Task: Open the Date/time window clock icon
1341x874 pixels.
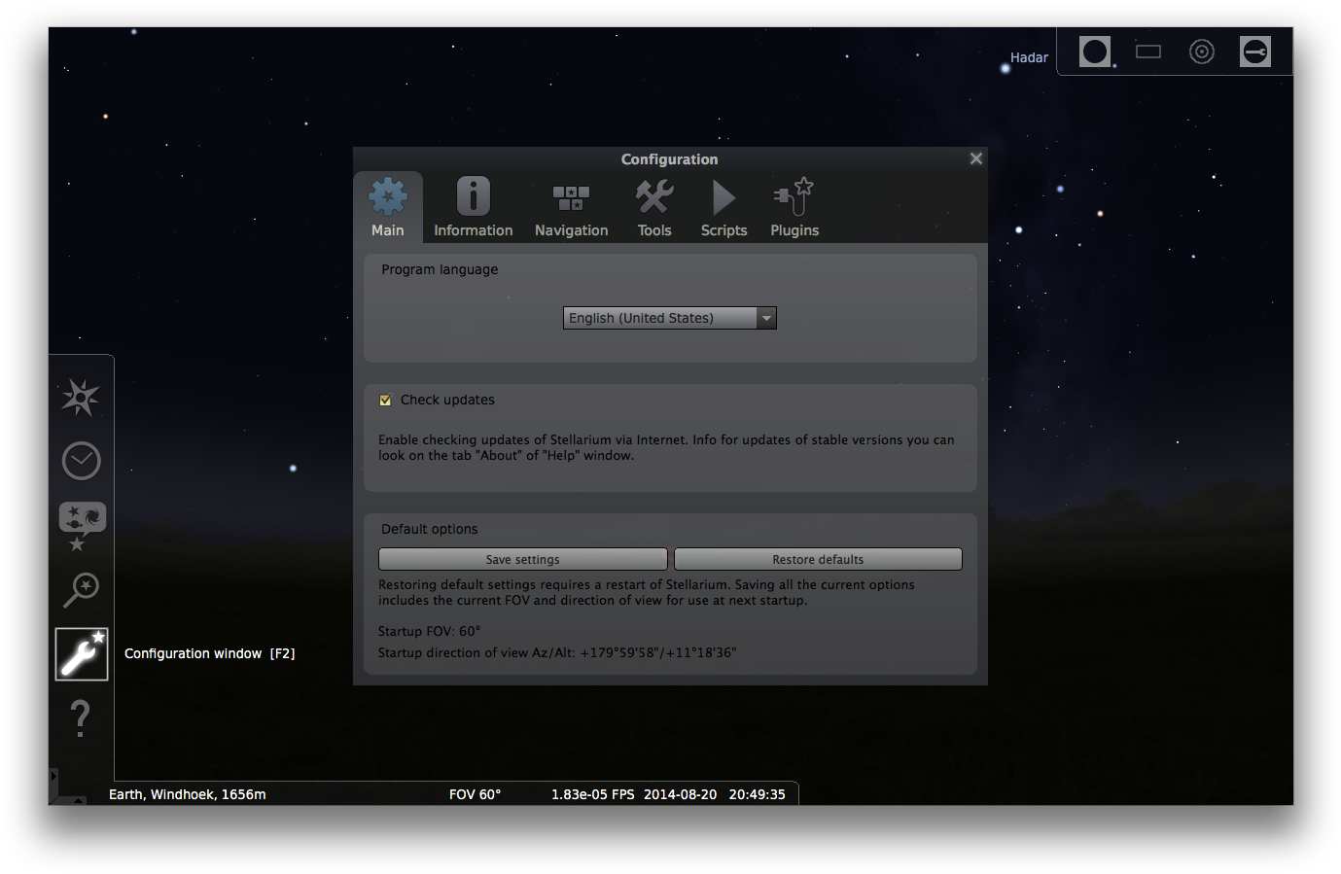Action: [81, 460]
